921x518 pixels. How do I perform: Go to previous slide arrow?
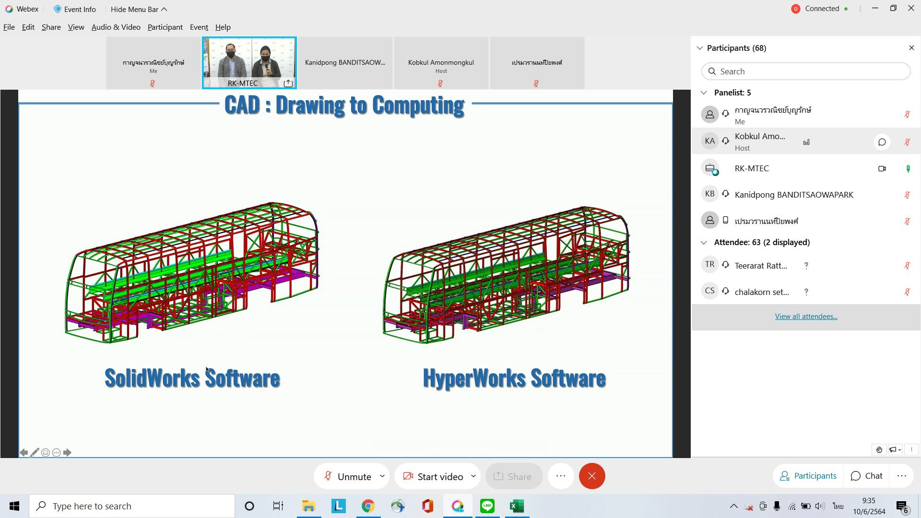(24, 452)
